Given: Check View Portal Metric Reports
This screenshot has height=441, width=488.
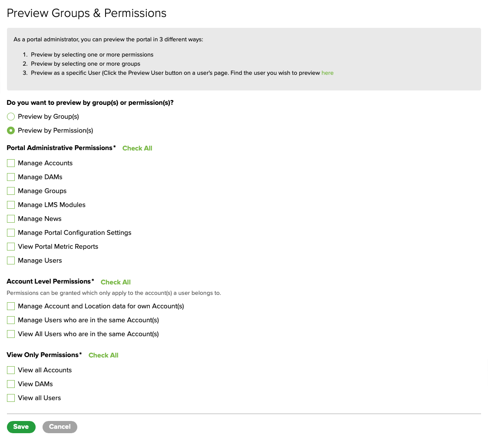Looking at the screenshot, I should pyautogui.click(x=11, y=247).
